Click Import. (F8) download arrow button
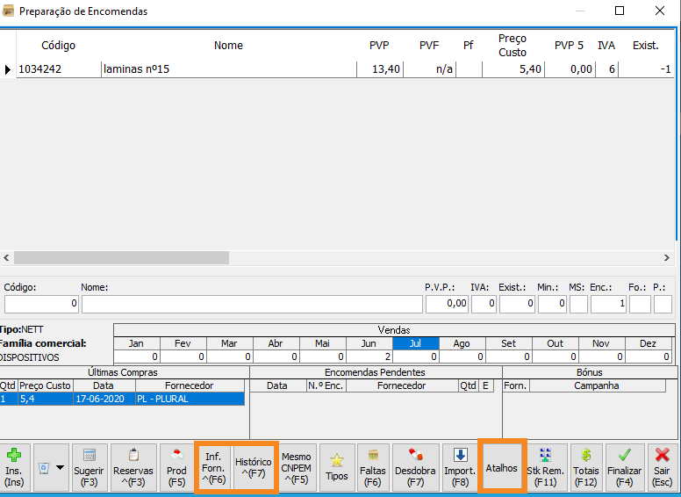 [461, 467]
